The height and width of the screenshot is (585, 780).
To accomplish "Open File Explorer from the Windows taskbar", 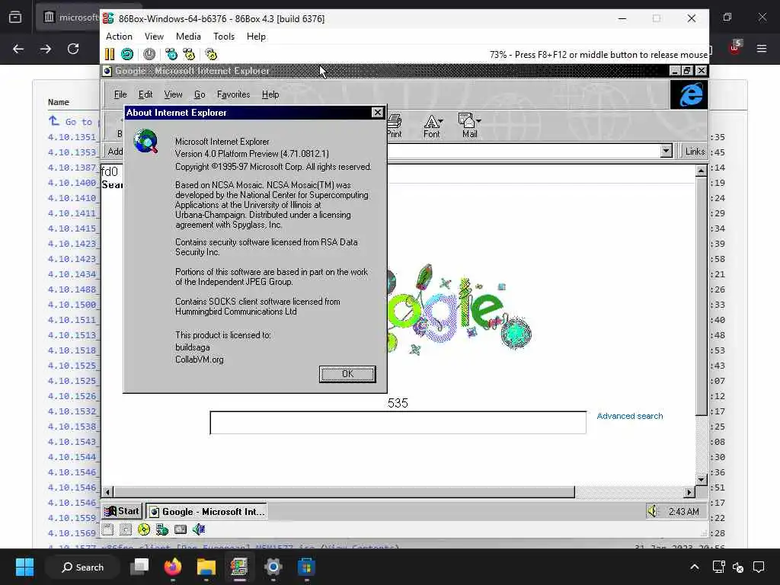I will pyautogui.click(x=206, y=567).
